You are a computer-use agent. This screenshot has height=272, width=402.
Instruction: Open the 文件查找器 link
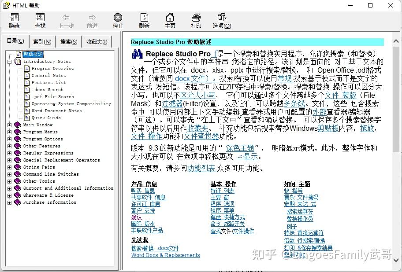tap(201, 136)
